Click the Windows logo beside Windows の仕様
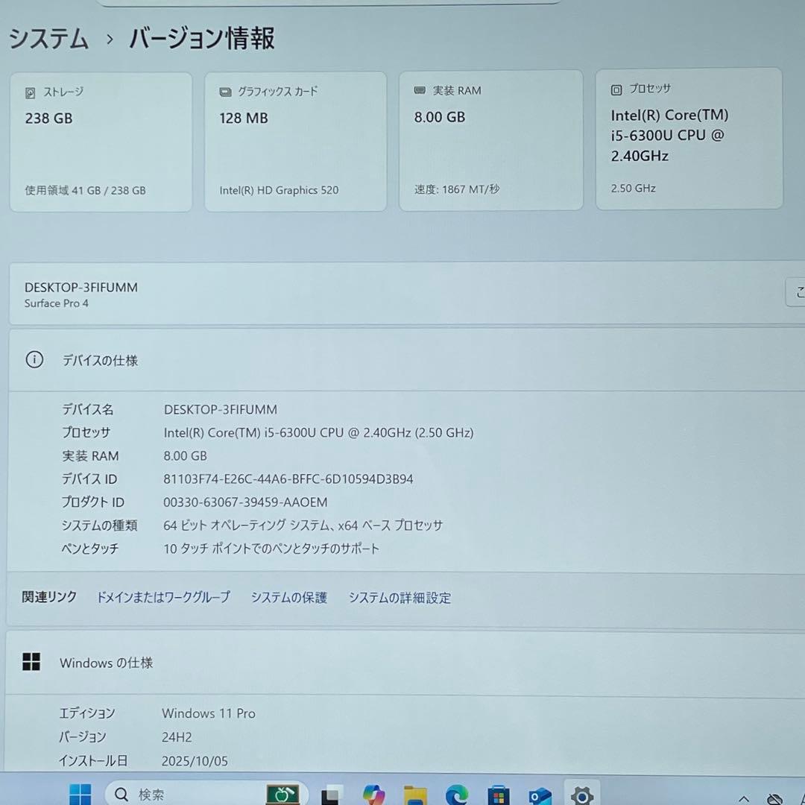Screen dimensions: 805x805 pyautogui.click(x=31, y=661)
